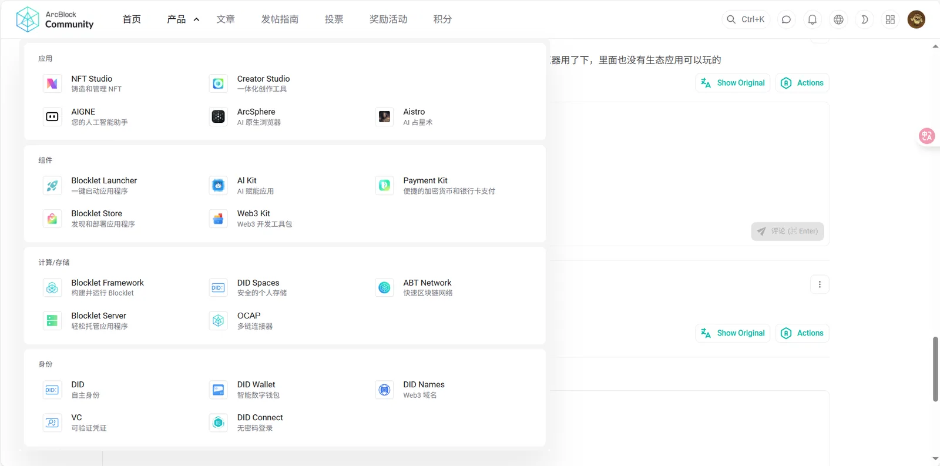Open the three-dot menu on the comment

(820, 284)
